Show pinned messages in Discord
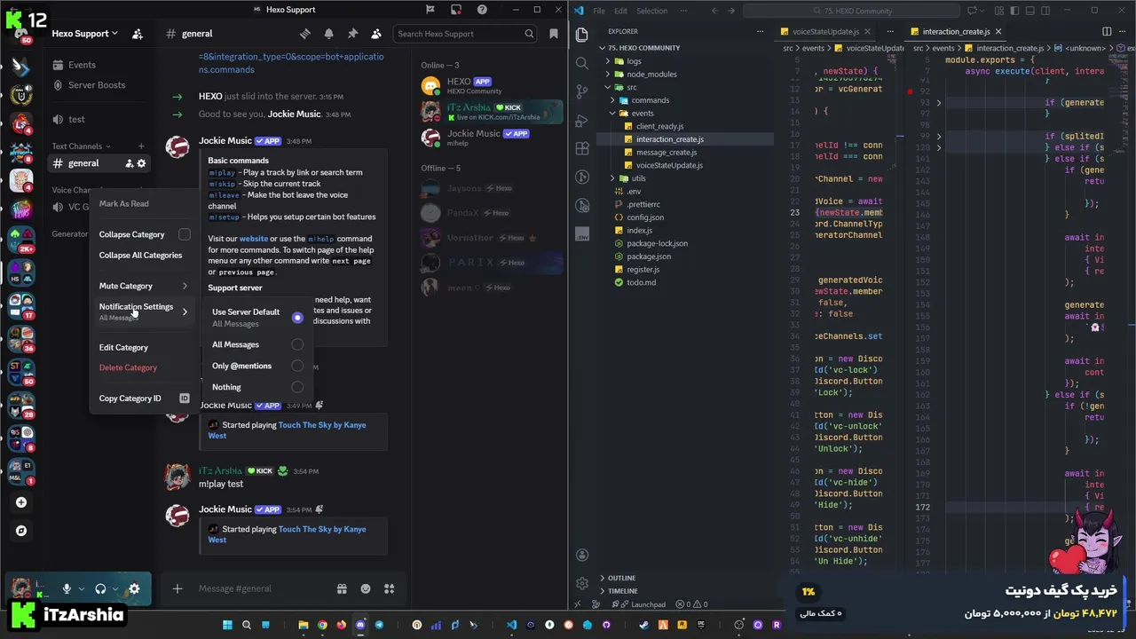This screenshot has width=1136, height=639. (x=352, y=34)
